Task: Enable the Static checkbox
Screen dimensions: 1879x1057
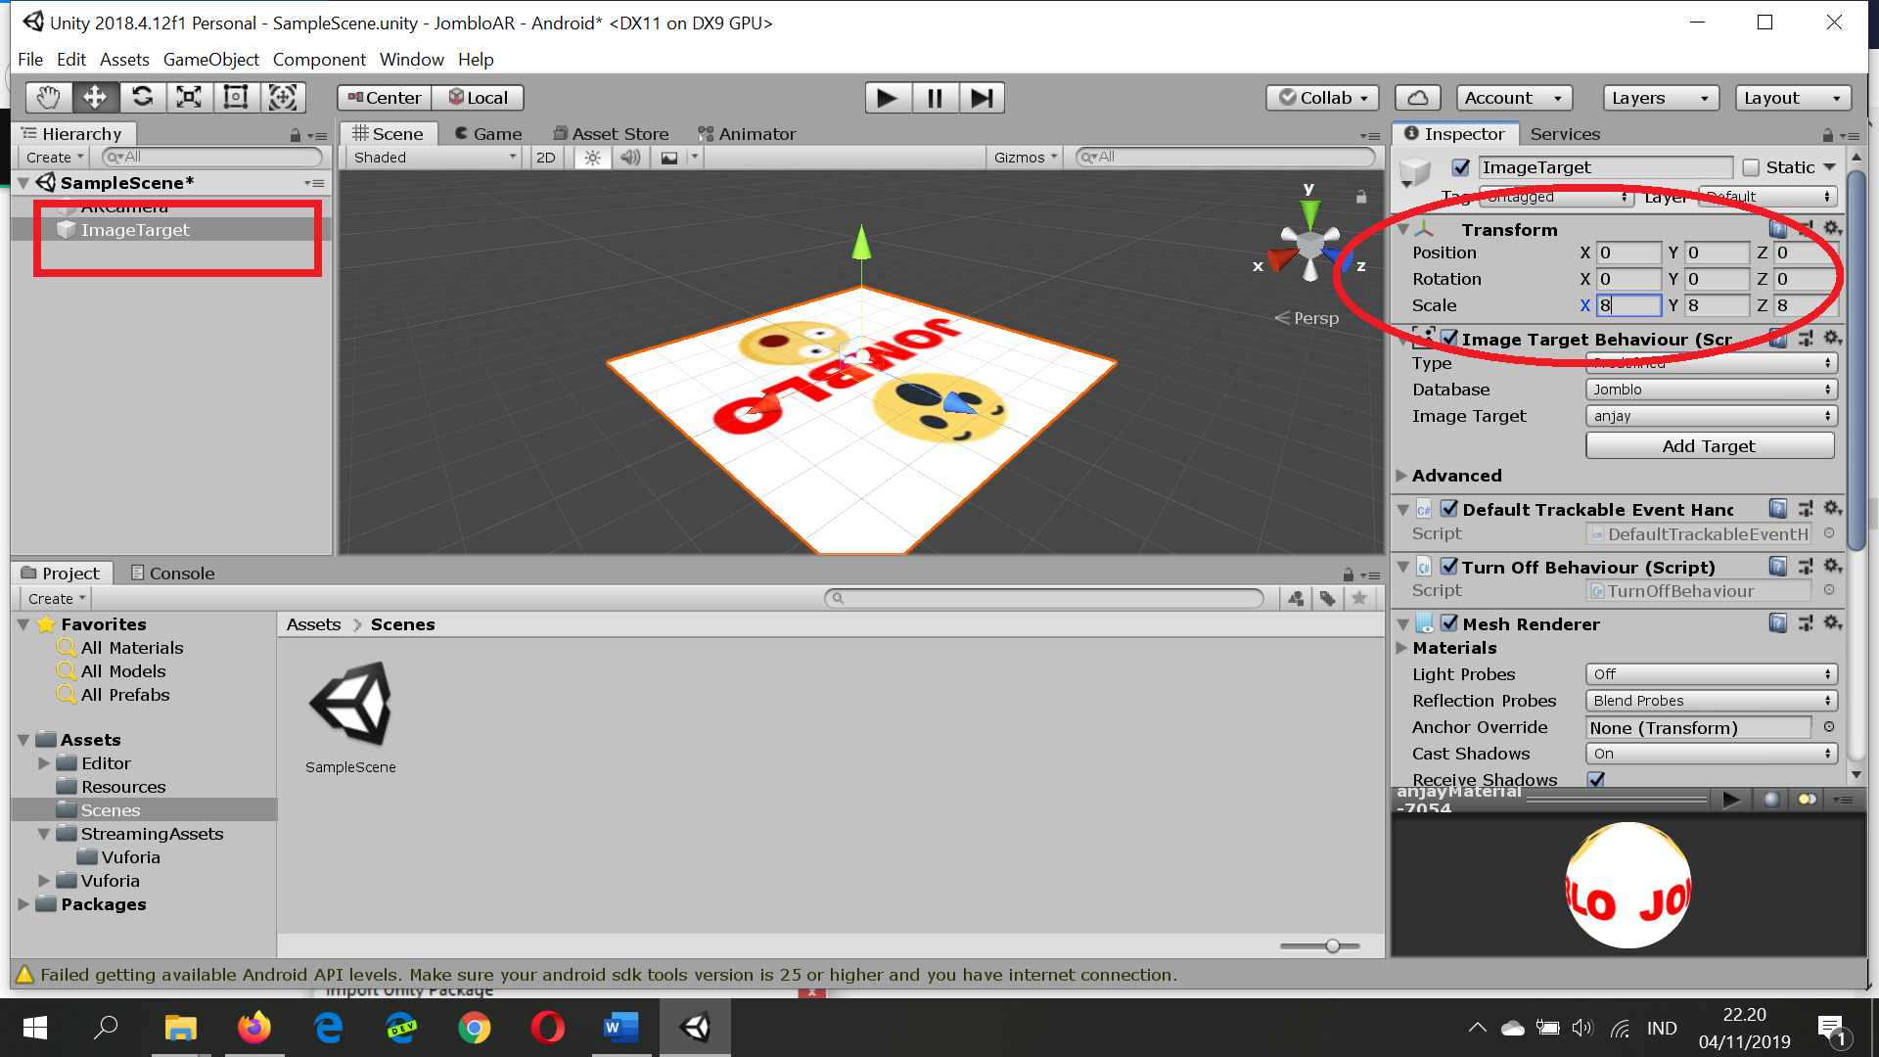Action: (1751, 167)
